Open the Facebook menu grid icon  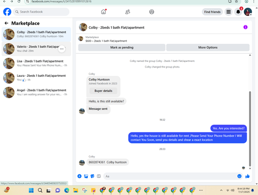tap(229, 12)
